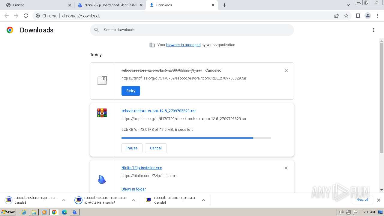The width and height of the screenshot is (384, 216).
Task: Click Show all downloads button
Action: [362, 200]
